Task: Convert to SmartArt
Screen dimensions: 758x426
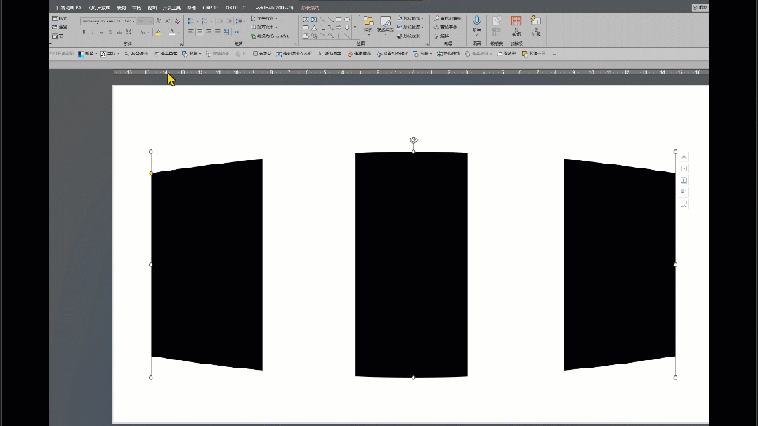Action: tap(271, 36)
